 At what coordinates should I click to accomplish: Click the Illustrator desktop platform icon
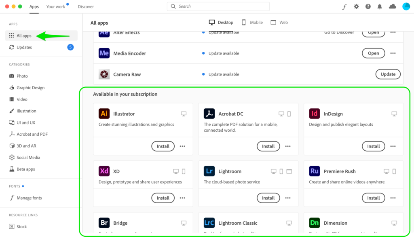point(184,114)
